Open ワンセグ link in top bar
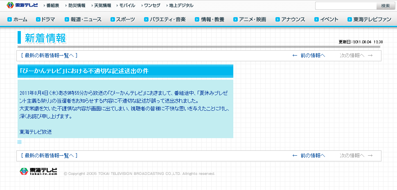 (152, 5)
